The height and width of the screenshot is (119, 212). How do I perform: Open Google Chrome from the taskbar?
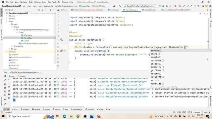(78, 116)
